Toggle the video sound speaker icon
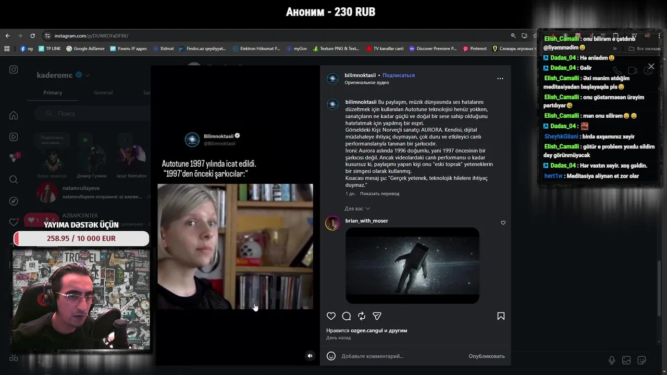Image resolution: width=667 pixels, height=375 pixels. tap(310, 356)
